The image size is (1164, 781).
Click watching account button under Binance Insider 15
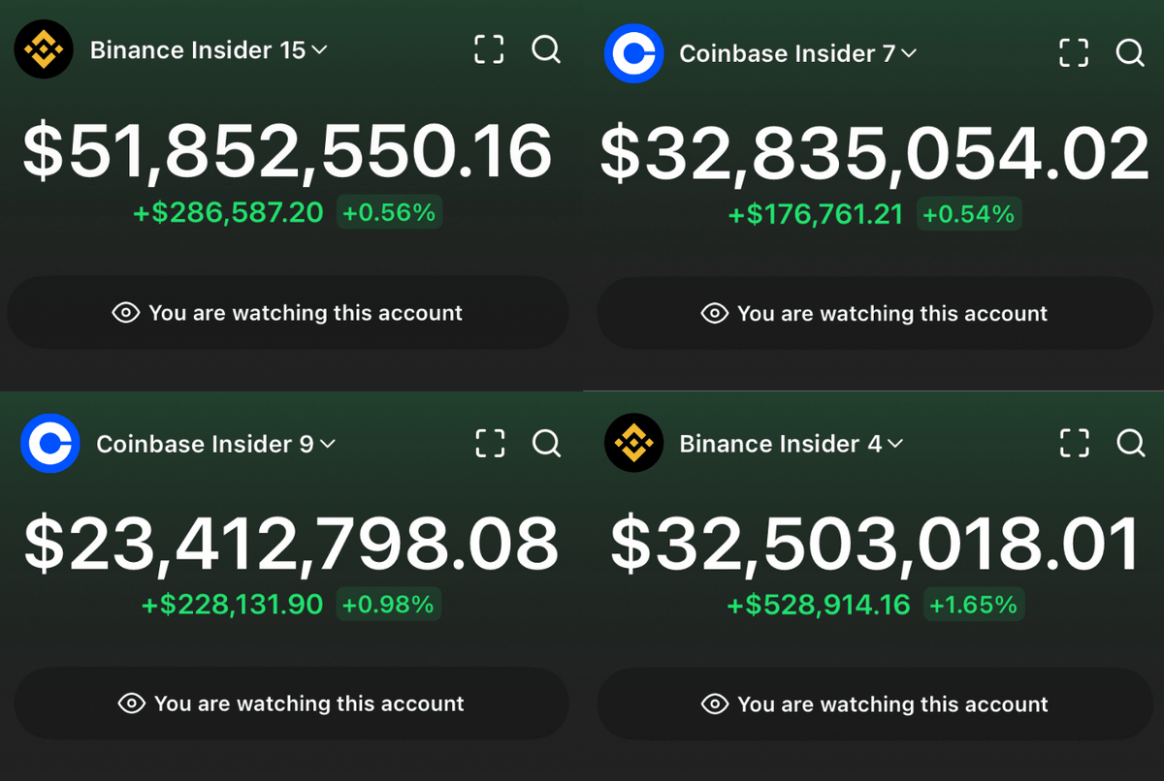(x=288, y=313)
